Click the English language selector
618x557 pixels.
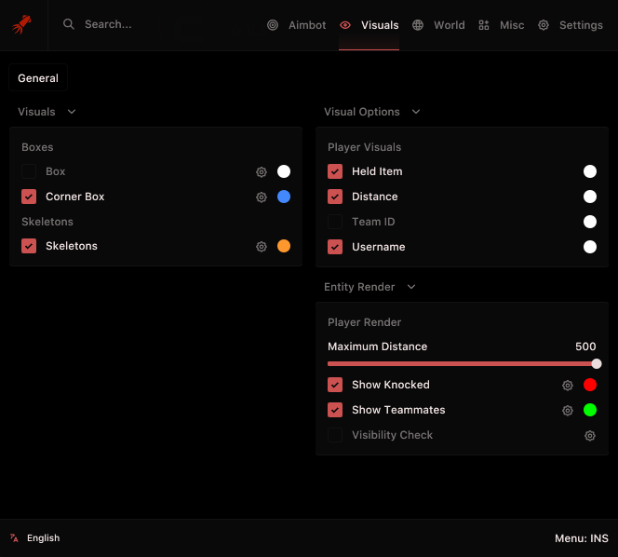[x=44, y=538]
